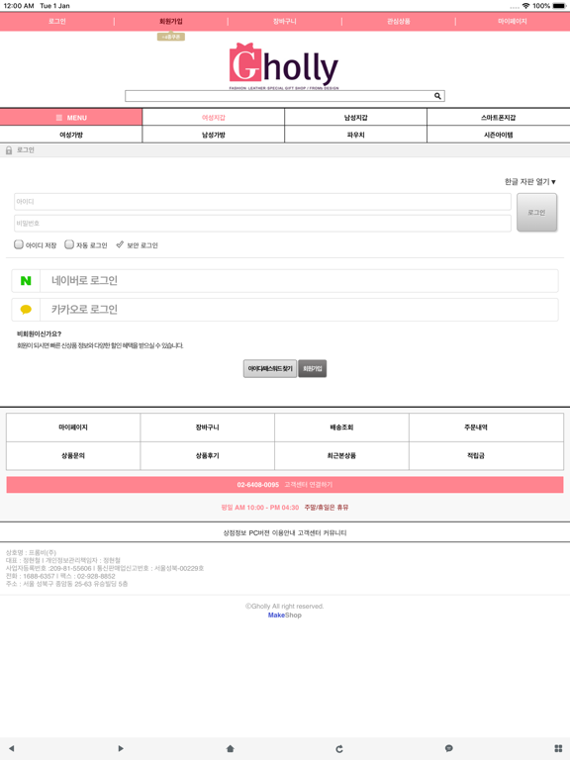Click PC버전 footer link
This screenshot has height=760, width=570.
click(x=259, y=532)
